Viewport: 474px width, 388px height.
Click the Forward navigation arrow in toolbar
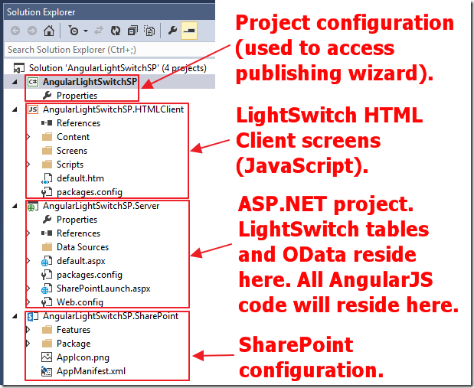31,31
